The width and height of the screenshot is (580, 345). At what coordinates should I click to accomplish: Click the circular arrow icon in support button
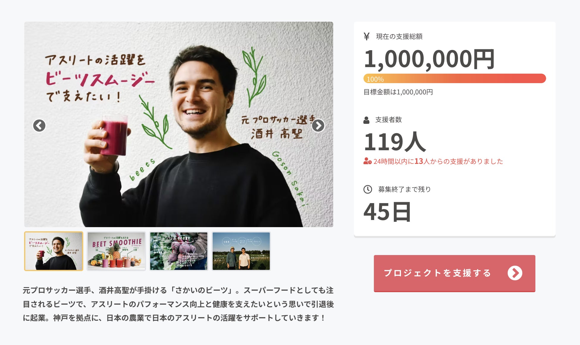pos(515,273)
